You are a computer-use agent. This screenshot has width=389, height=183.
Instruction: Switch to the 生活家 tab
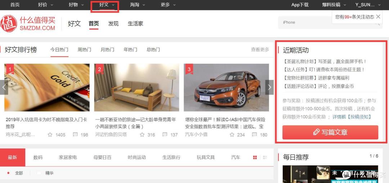click(135, 24)
